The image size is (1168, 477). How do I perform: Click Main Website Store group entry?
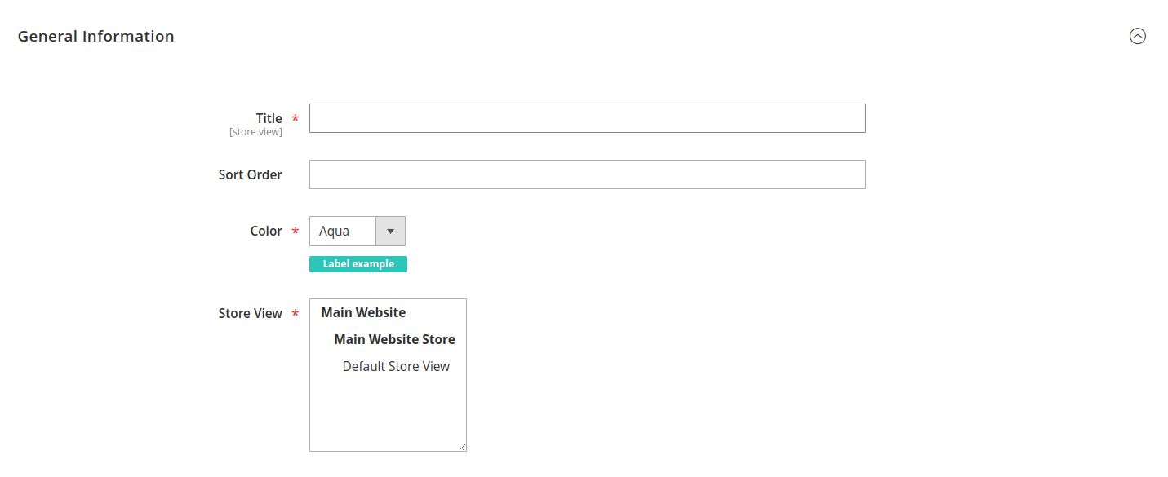pos(394,340)
